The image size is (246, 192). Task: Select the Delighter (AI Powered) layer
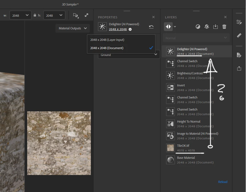click(x=197, y=51)
